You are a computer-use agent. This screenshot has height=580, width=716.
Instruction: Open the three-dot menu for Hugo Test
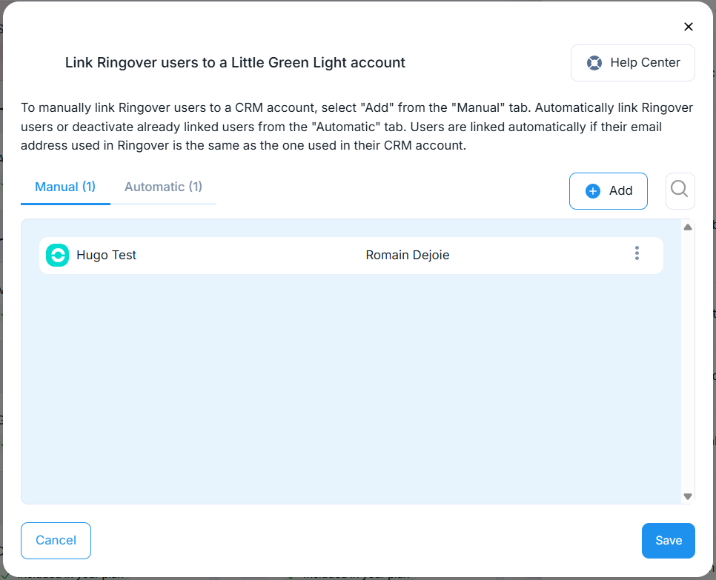tap(637, 254)
